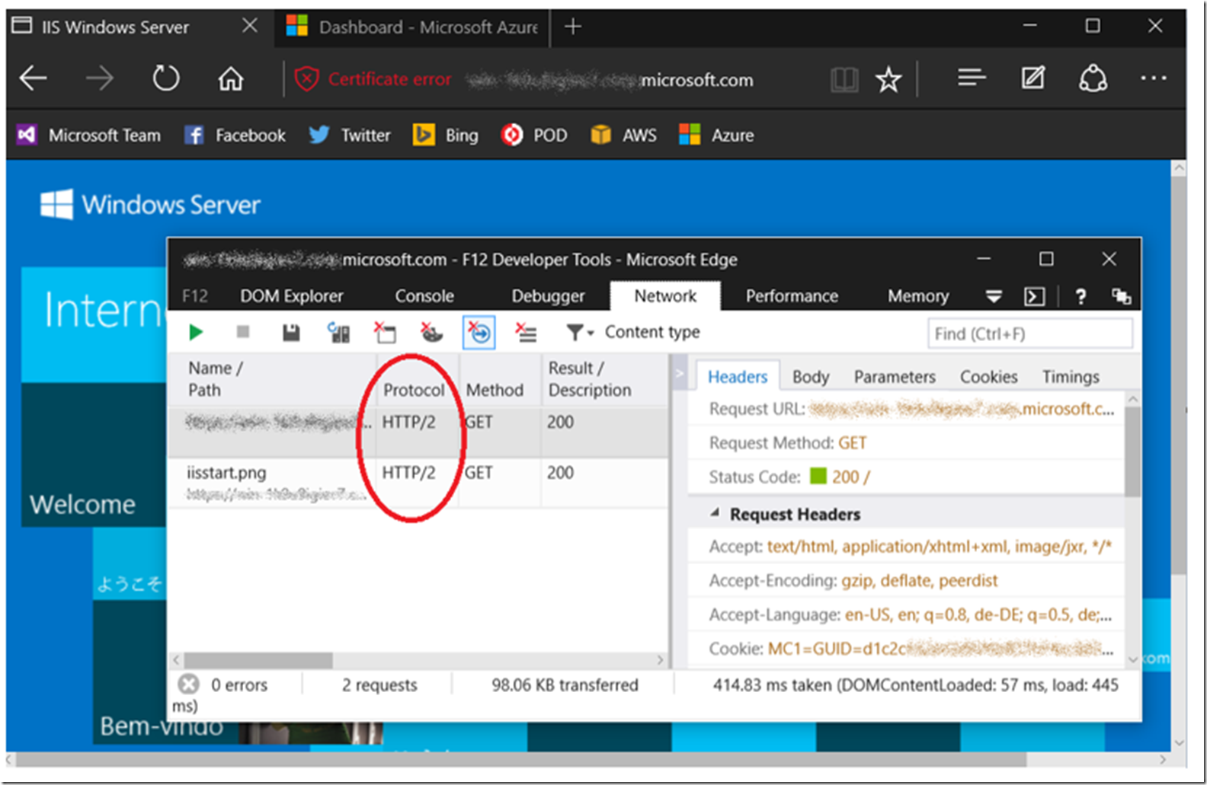Open the Console tab
1207x785 pixels.
click(x=424, y=296)
